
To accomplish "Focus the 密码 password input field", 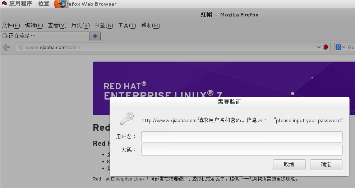I will click(x=242, y=150).
